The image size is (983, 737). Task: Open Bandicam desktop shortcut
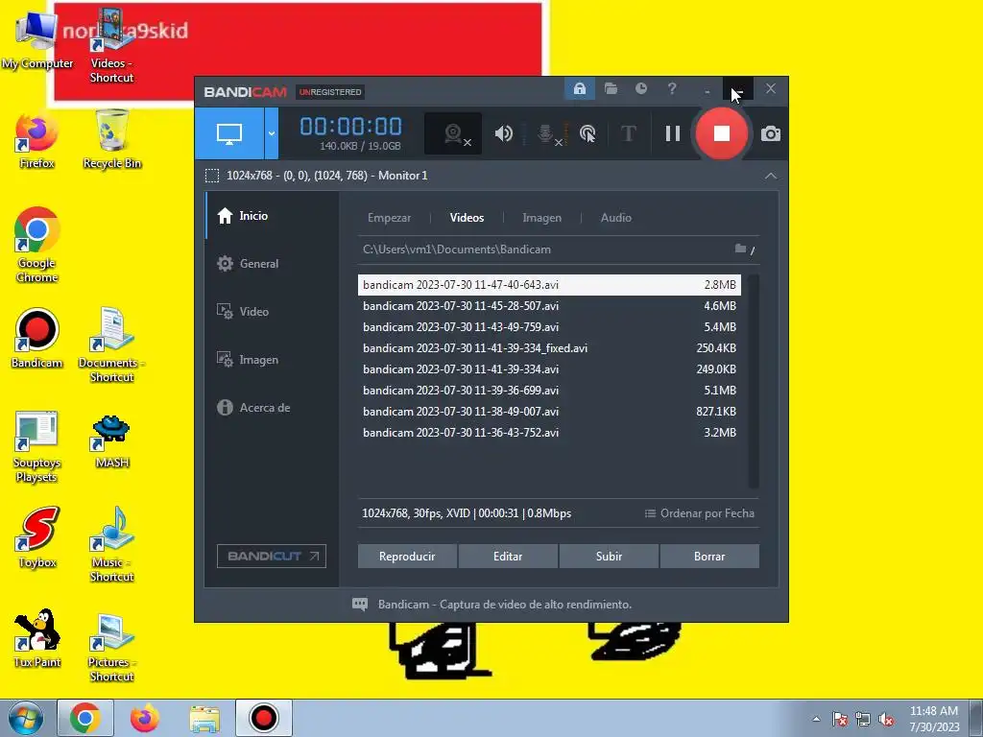point(37,339)
